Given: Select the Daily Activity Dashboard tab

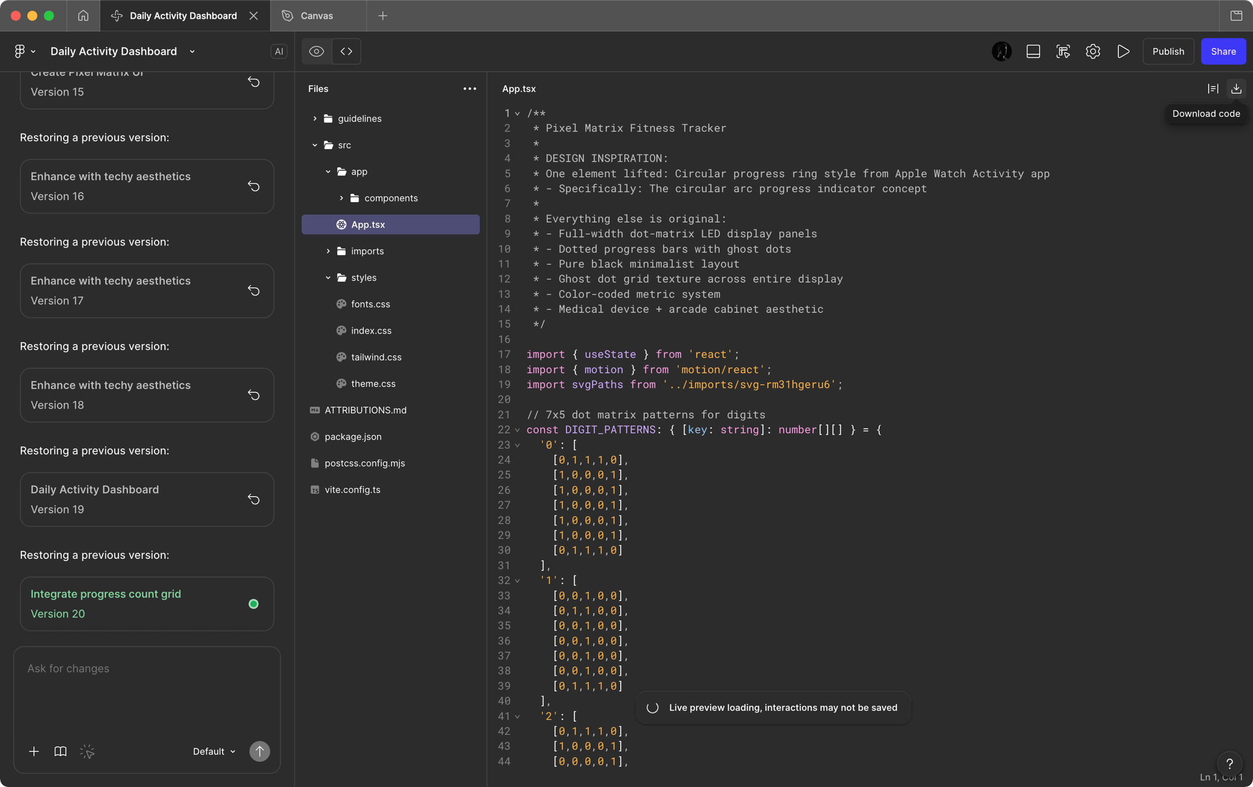Looking at the screenshot, I should [x=183, y=16].
